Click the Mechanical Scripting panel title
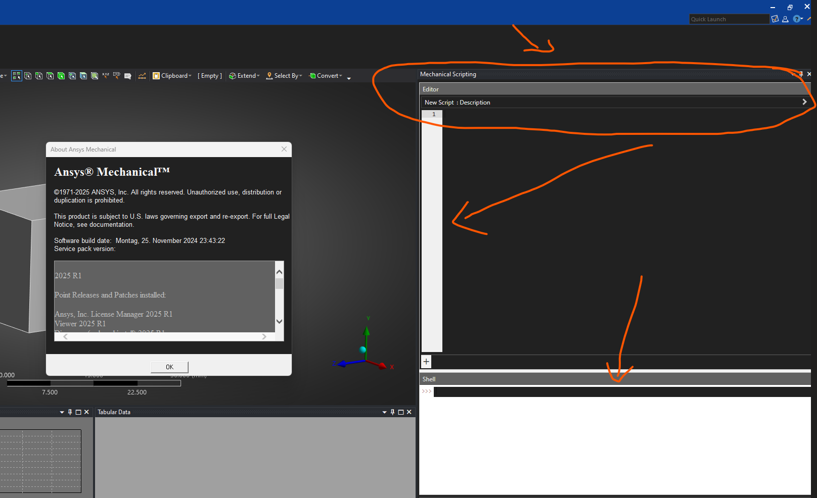The height and width of the screenshot is (498, 817). 448,74
